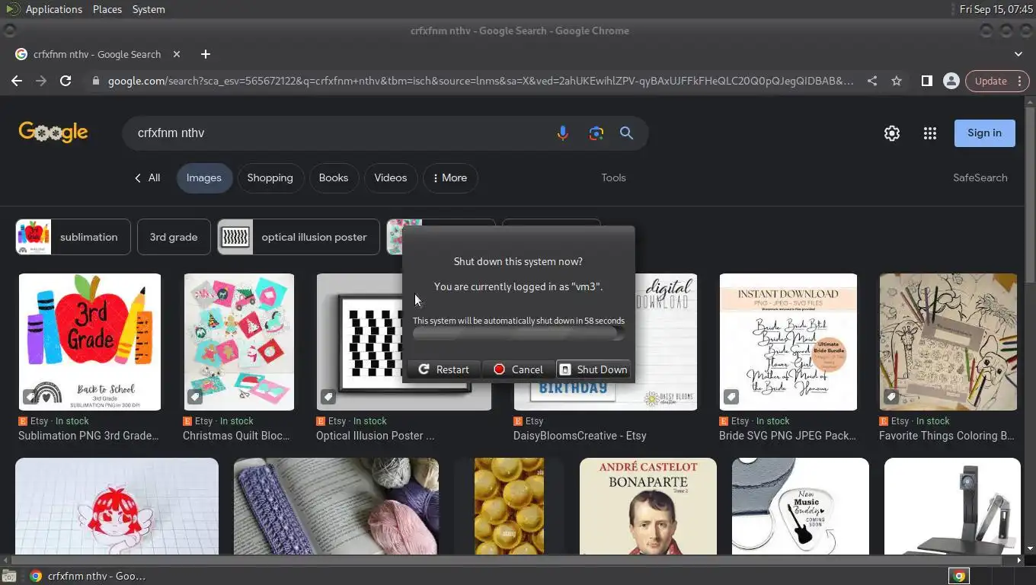
Task: Open the pink yarn and book thumbnail
Action: [x=336, y=506]
